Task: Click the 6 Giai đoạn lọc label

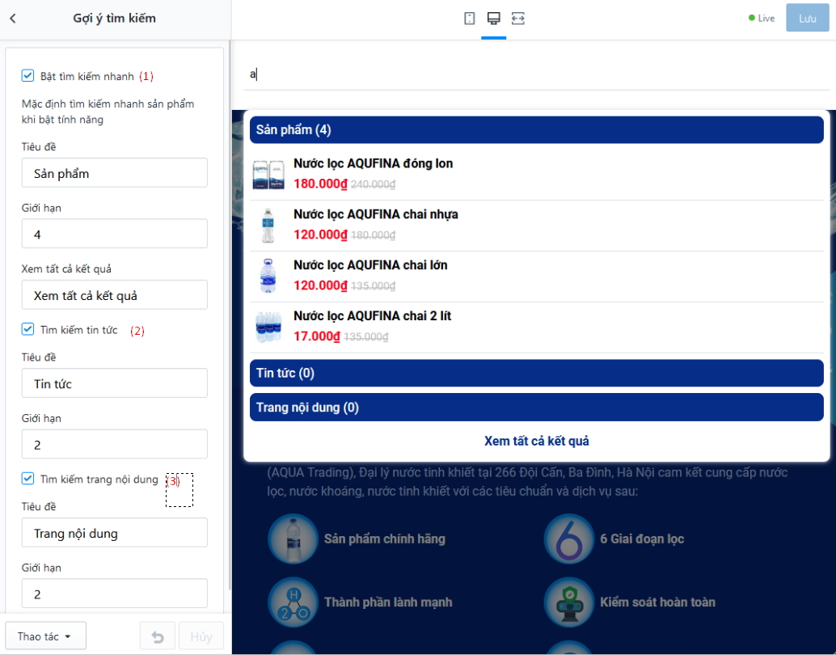Action: [642, 539]
